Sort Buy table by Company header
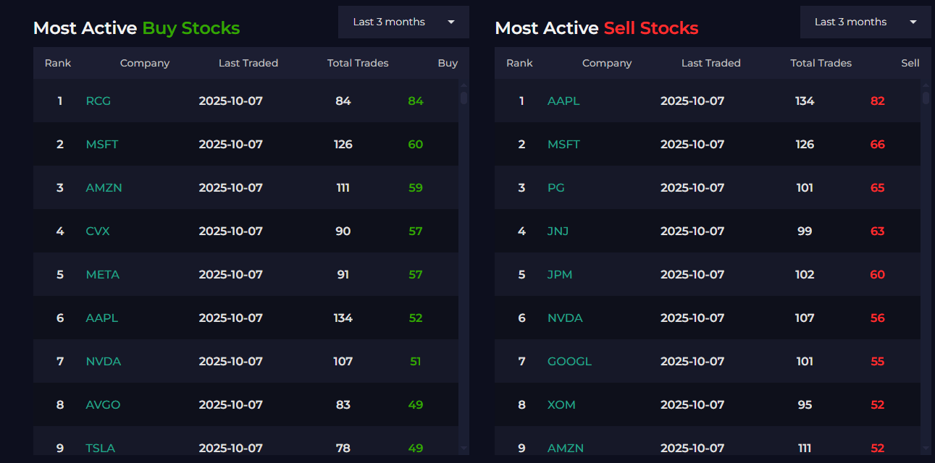This screenshot has height=463, width=935. pos(145,63)
